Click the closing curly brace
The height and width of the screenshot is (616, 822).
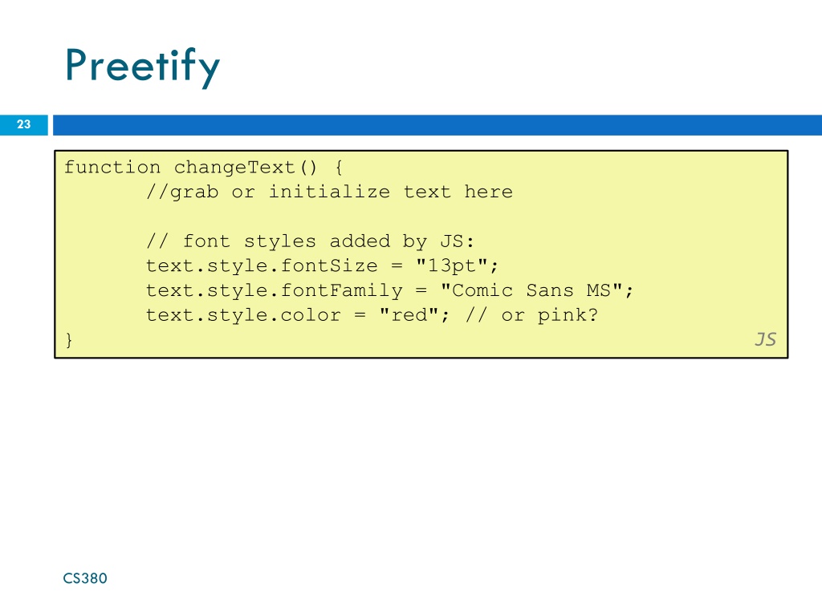(69, 340)
